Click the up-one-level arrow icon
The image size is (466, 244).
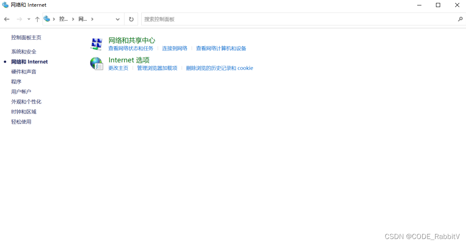37,19
